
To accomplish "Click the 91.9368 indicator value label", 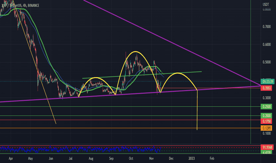I will pos(267,147).
